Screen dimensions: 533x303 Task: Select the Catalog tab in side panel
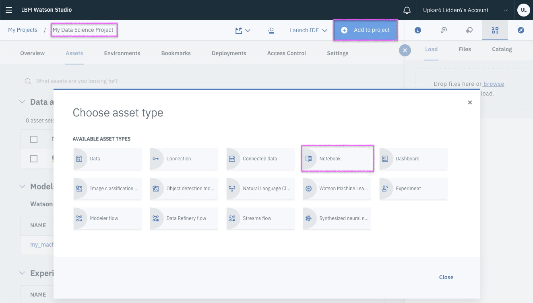tap(502, 49)
